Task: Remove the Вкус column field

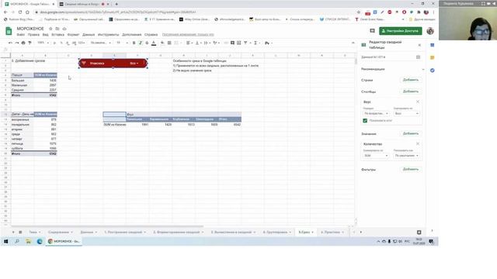Action: pos(418,102)
